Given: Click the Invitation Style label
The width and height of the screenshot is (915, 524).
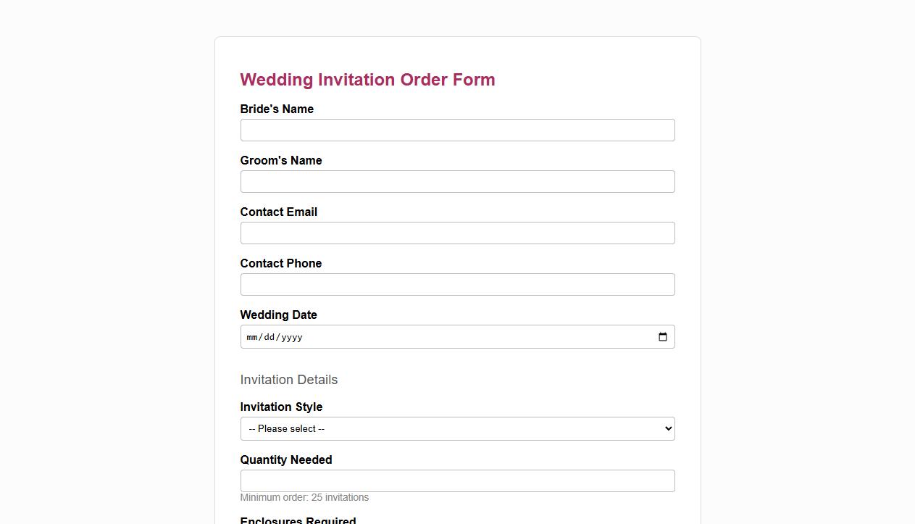Looking at the screenshot, I should point(281,407).
